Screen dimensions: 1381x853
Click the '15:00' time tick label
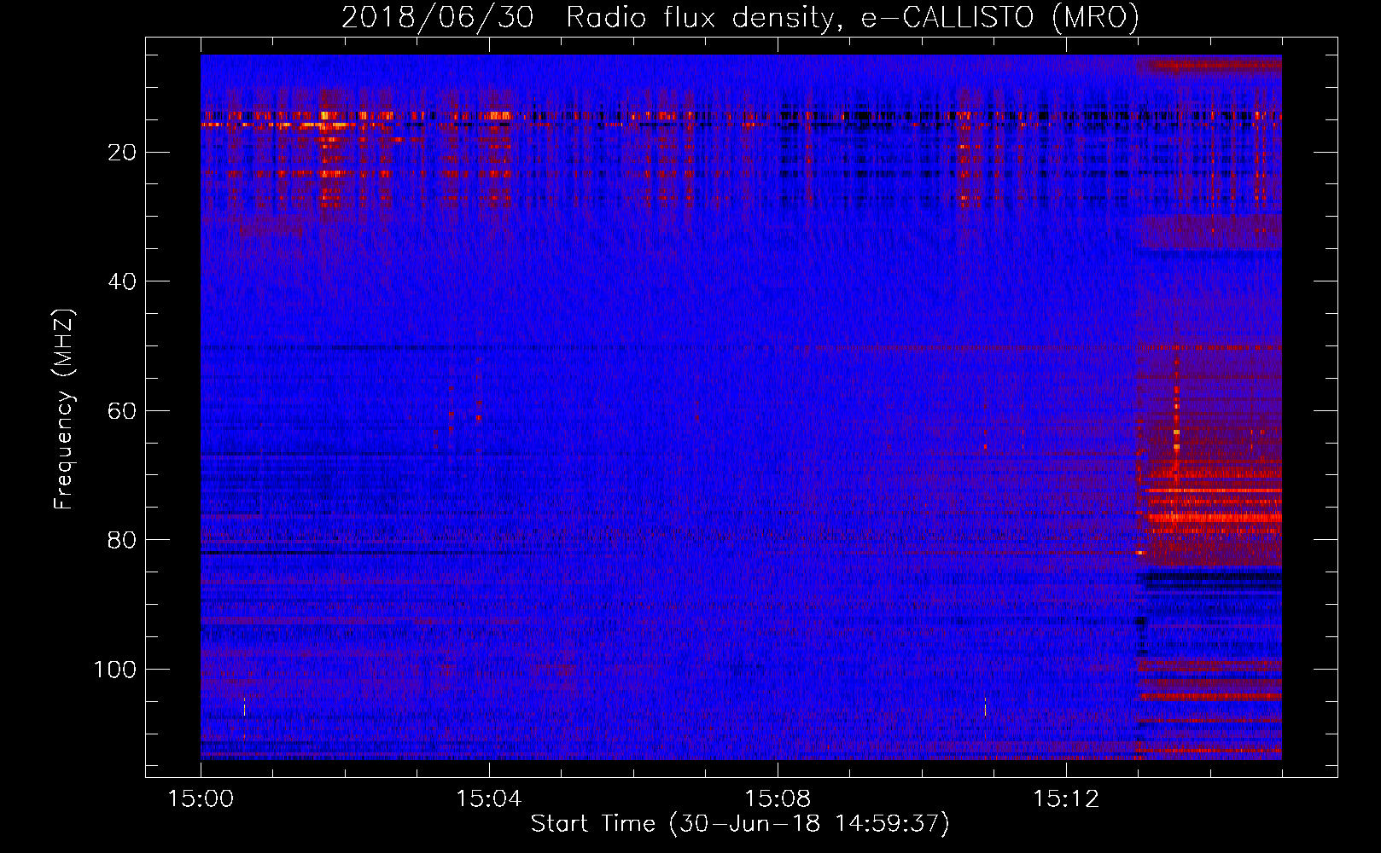tap(201, 799)
